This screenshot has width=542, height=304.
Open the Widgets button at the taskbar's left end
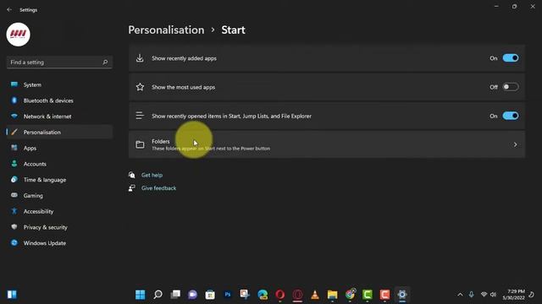(12, 295)
